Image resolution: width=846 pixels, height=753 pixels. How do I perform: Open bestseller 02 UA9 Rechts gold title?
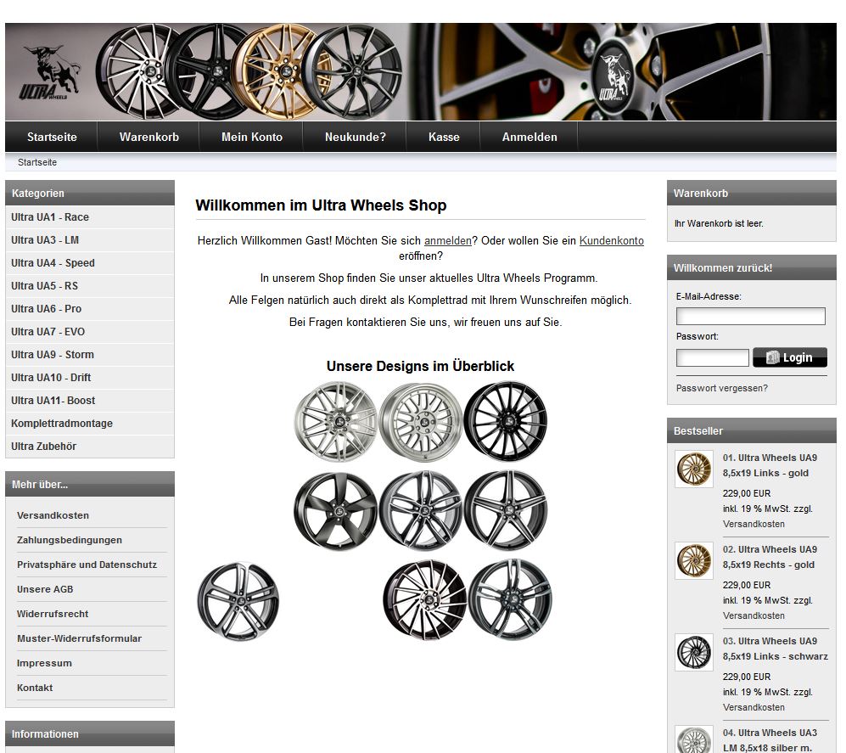tap(770, 557)
